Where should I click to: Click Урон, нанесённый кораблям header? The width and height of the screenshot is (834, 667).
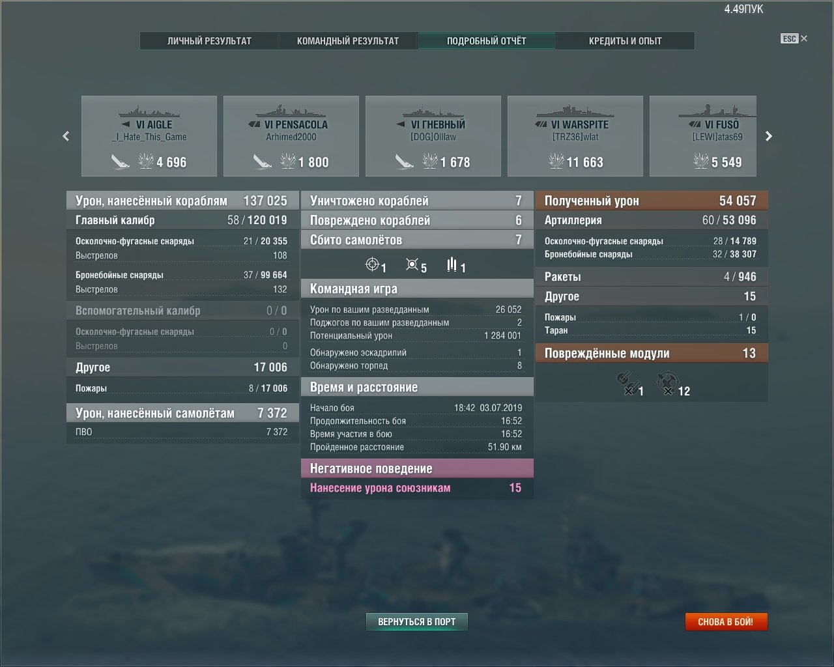point(182,201)
